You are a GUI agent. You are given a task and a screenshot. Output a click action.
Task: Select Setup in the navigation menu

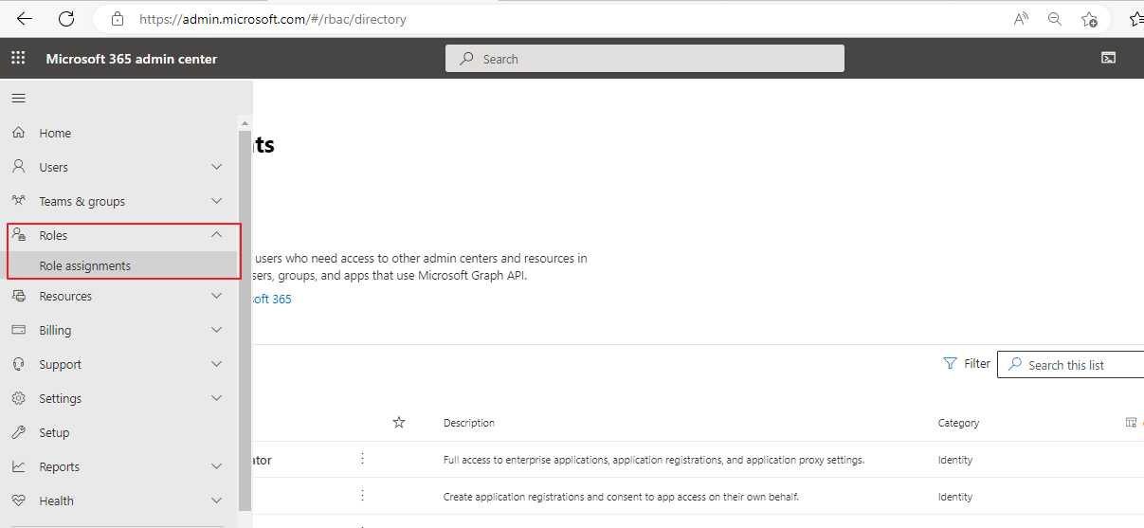pyautogui.click(x=118, y=432)
